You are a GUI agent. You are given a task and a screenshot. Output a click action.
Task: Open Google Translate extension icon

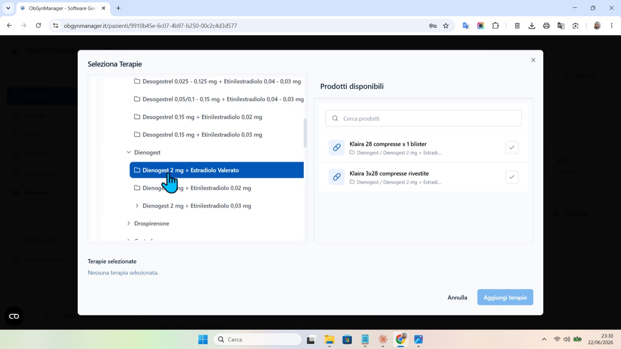[466, 26]
